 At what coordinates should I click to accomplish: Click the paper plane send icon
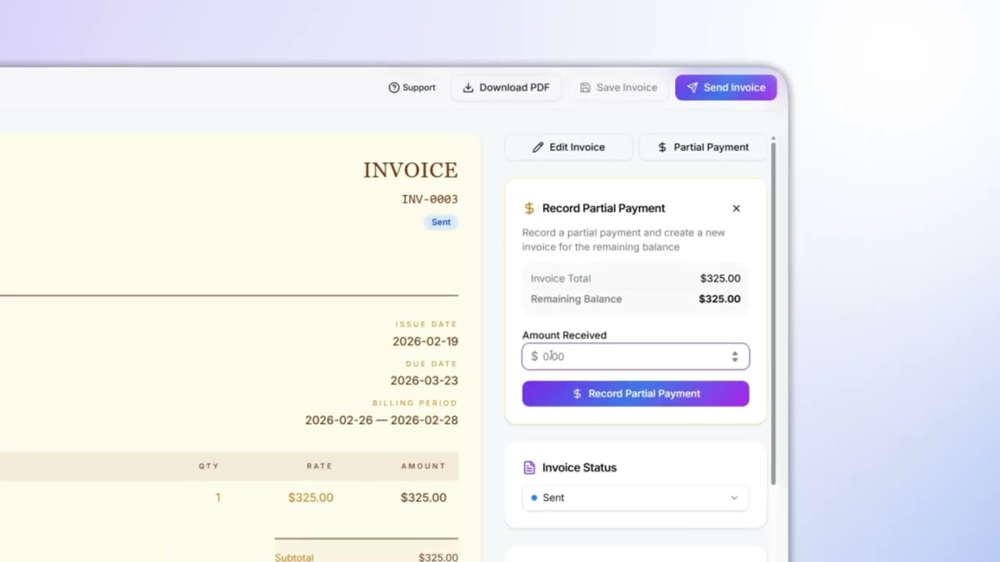(692, 87)
